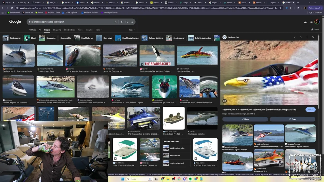Filter images by Bow wave chip
This screenshot has width=324, height=182.
point(105,38)
